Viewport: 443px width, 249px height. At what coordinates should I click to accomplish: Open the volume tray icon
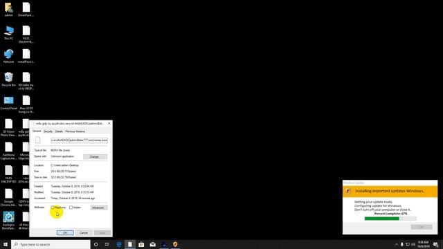pyautogui.click(x=413, y=244)
